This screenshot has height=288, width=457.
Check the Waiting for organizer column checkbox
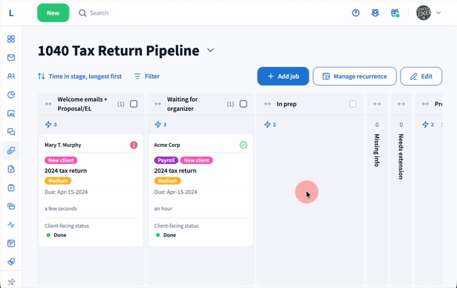tap(243, 104)
